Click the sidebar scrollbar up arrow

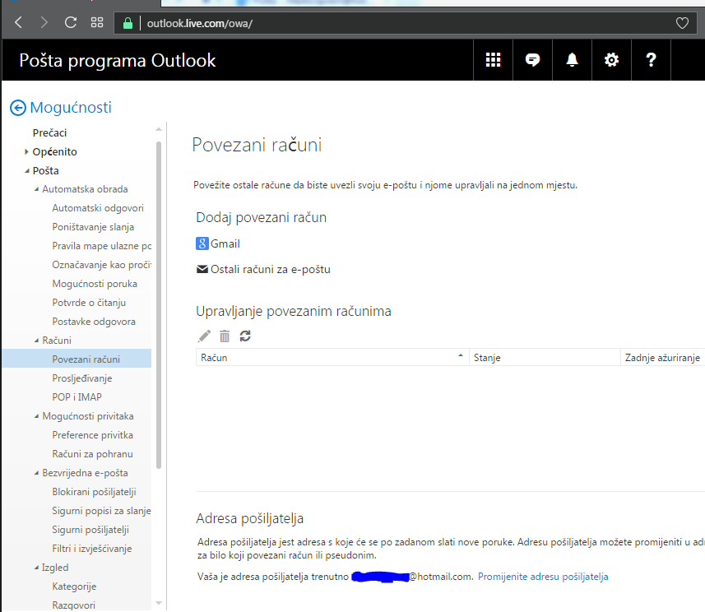(x=158, y=129)
